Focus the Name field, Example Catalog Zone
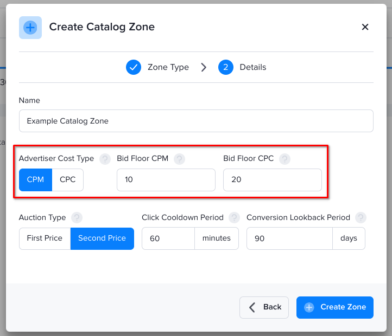Screen dimensions: 392x336 tap(196, 121)
